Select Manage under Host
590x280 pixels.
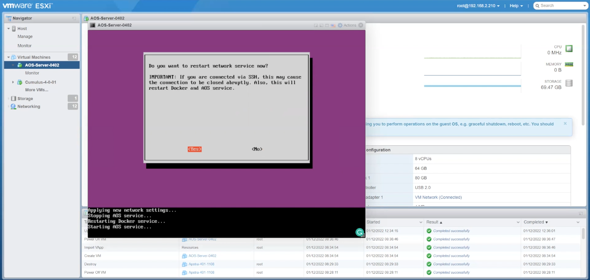[25, 37]
